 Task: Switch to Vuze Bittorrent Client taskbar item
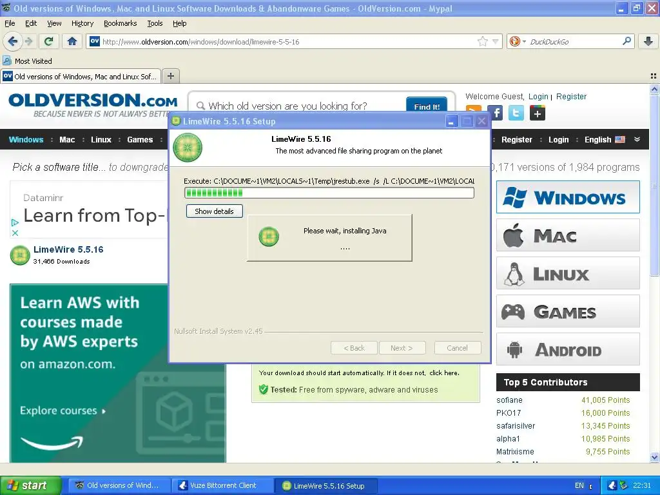(x=224, y=485)
